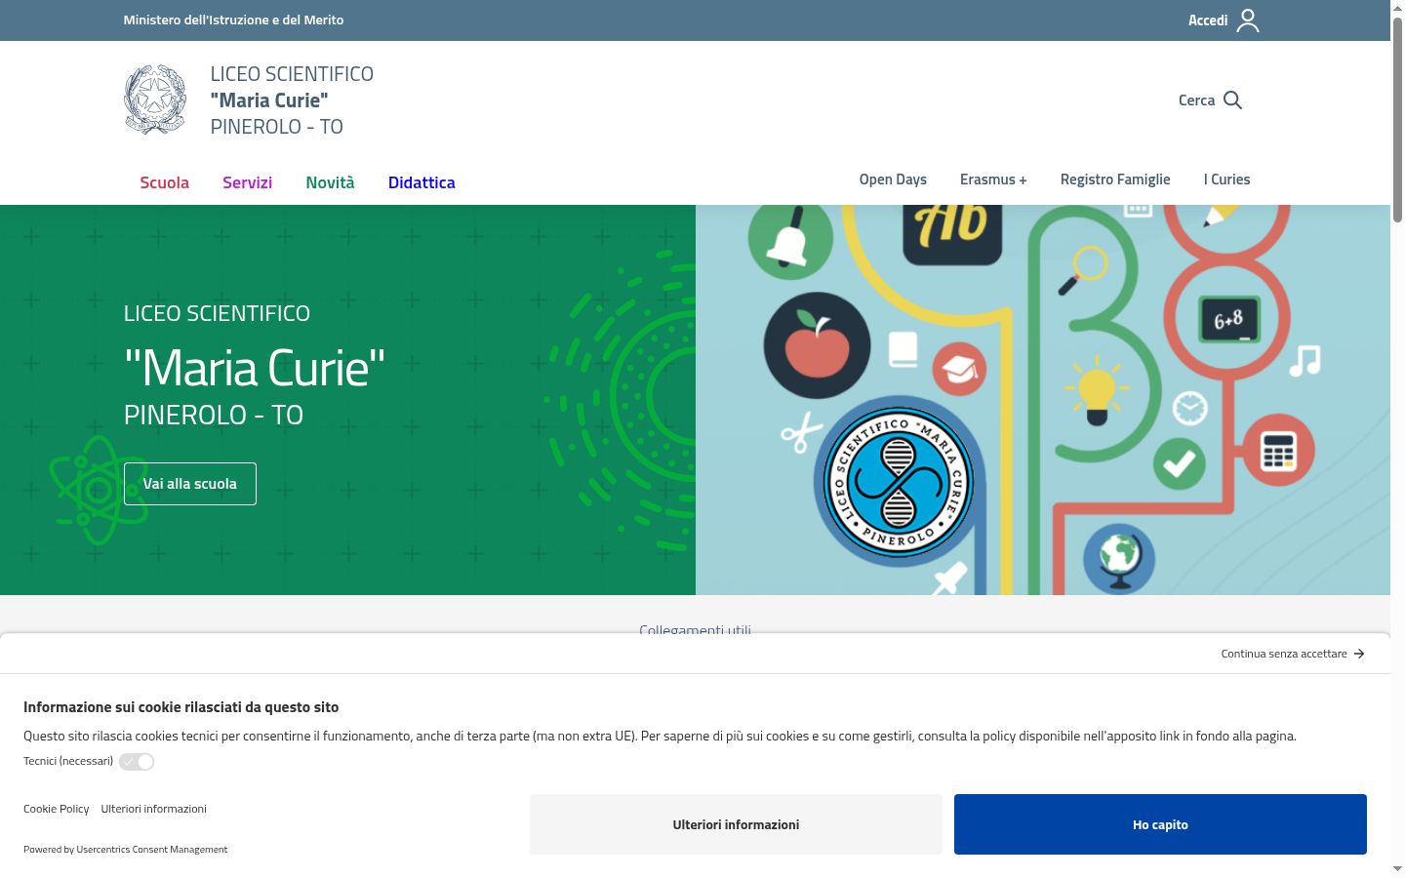Click the Accedi login link
The image size is (1405, 878).
click(x=1208, y=20)
